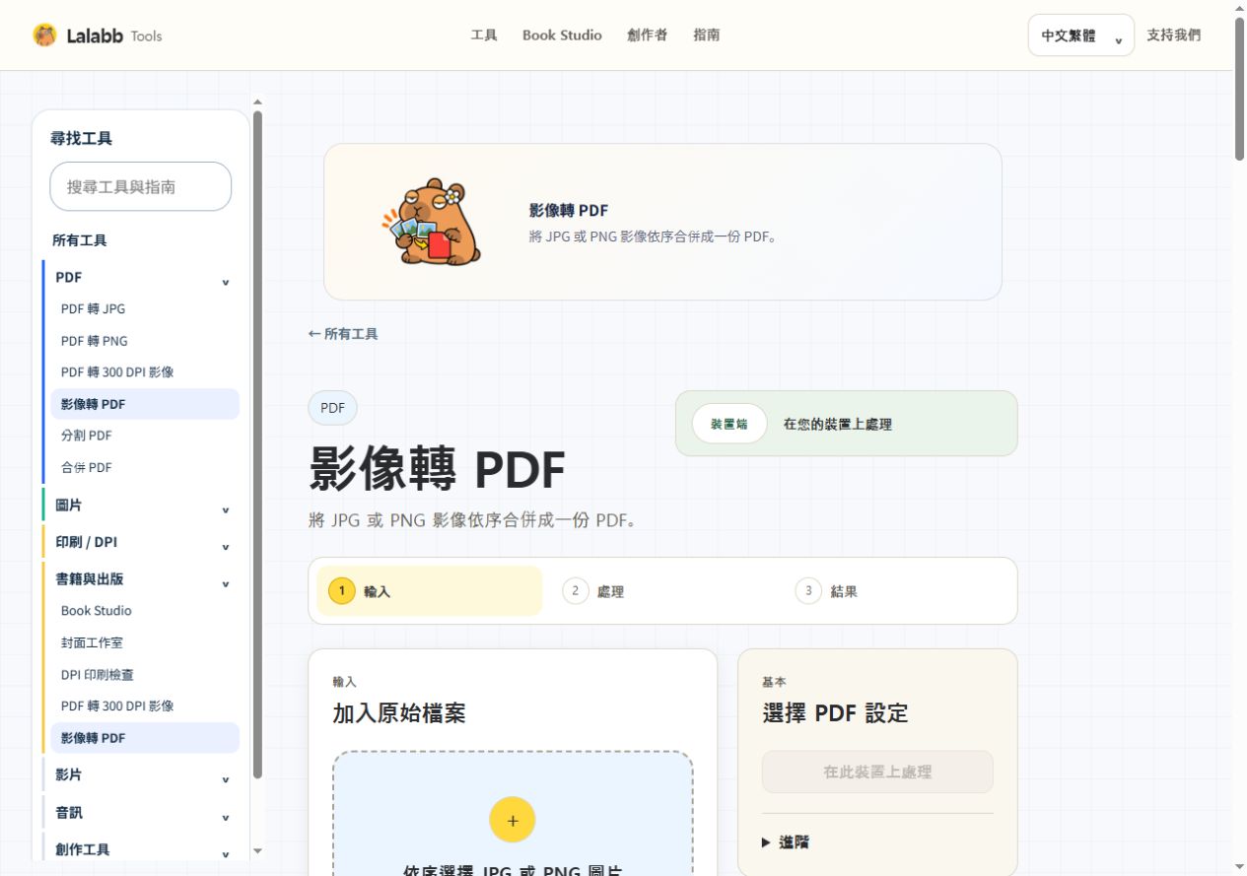Open 合併 PDF tool

[x=145, y=467]
